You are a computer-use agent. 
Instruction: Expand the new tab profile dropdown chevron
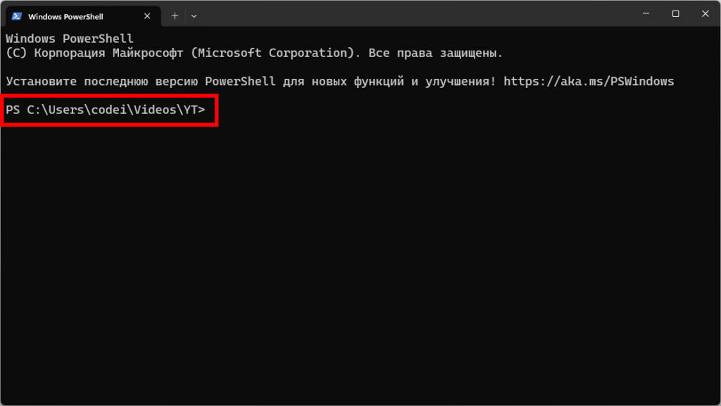pos(194,15)
